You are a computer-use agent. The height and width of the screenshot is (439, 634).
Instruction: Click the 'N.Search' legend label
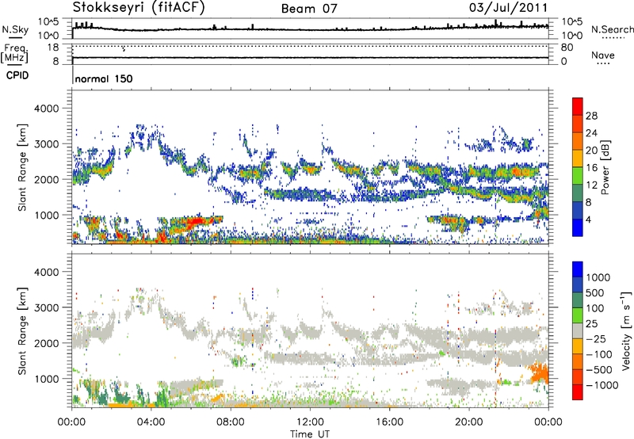[612, 29]
